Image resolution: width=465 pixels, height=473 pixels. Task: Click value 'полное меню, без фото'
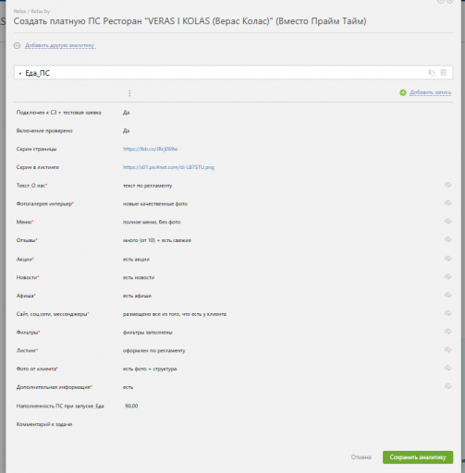click(x=152, y=222)
